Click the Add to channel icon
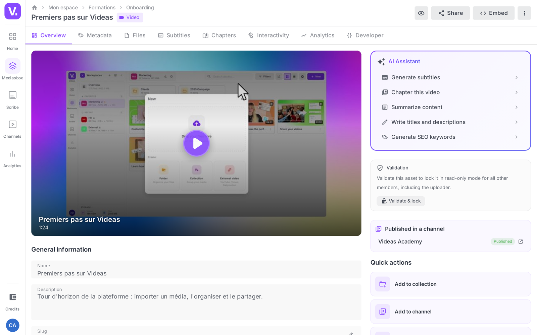This screenshot has width=537, height=335. click(x=383, y=312)
